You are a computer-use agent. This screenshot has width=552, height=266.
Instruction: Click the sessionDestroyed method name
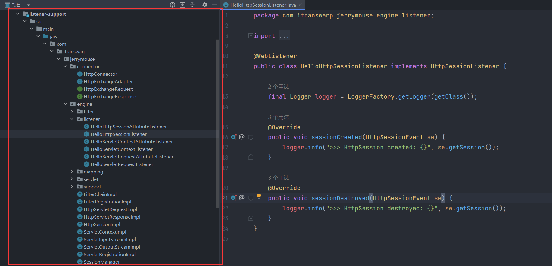point(340,198)
